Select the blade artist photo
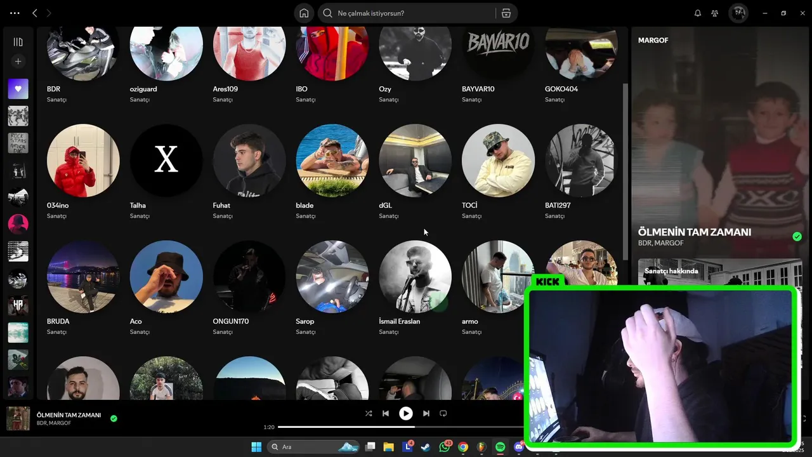The image size is (812, 457). [332, 161]
